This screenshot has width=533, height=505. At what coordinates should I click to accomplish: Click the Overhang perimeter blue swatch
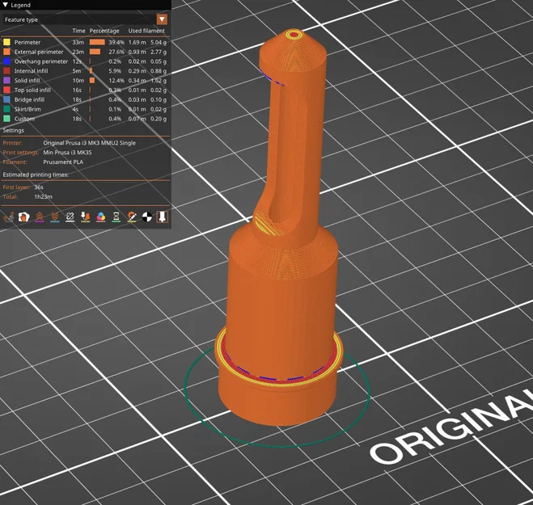[x=6, y=61]
